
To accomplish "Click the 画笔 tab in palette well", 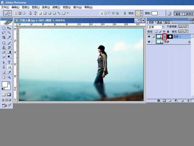I will tap(177, 14).
